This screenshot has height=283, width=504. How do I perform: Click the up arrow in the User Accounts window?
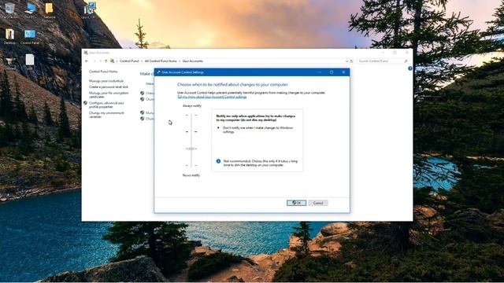tap(106, 61)
